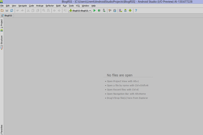
Task: Click 'Open Recent files with Ctrl+E' hint
Action: [x=122, y=90]
